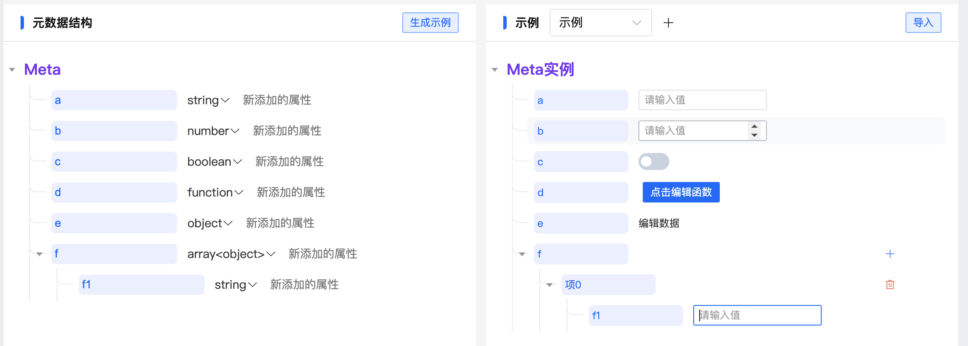The height and width of the screenshot is (346, 968).
Task: Open the function type dropdown for d
Action: click(215, 193)
